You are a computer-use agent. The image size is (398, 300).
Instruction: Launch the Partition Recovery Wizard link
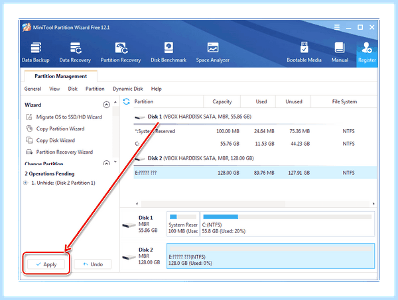click(x=64, y=152)
